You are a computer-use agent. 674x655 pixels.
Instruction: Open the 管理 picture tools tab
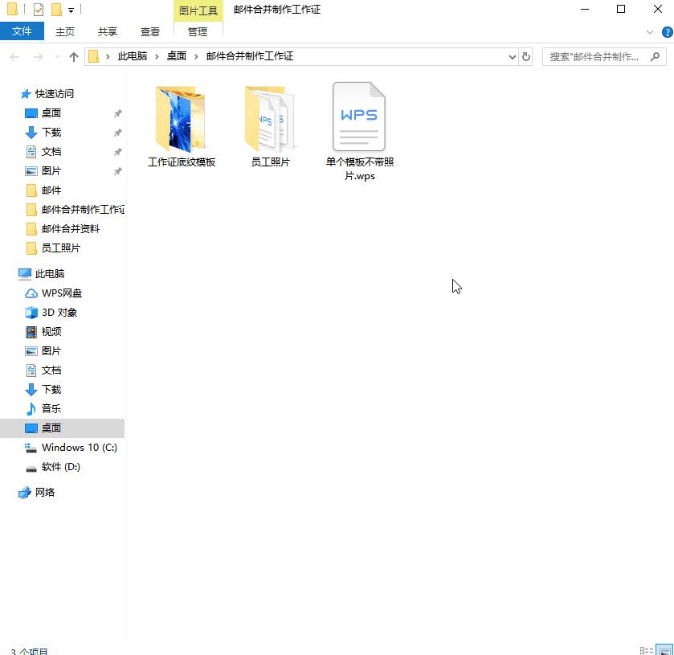[x=198, y=31]
